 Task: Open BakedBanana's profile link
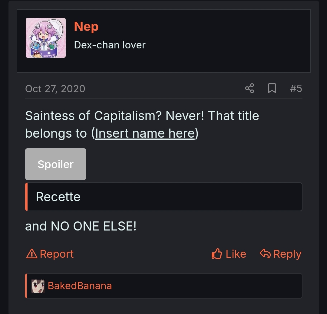pos(80,285)
